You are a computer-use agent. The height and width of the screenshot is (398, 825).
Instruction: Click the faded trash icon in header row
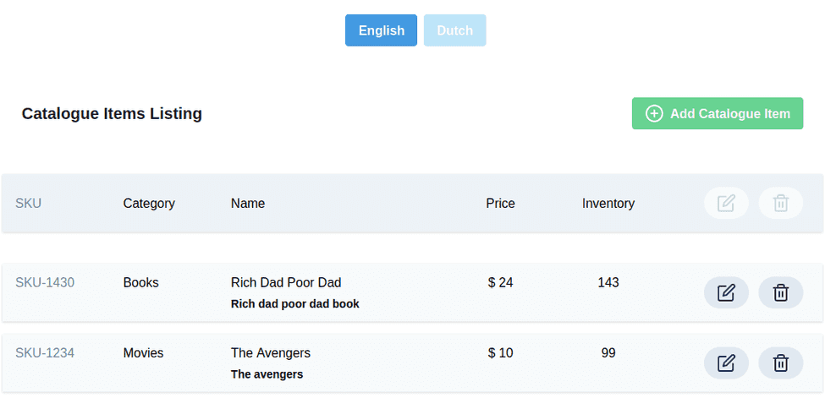coord(780,203)
